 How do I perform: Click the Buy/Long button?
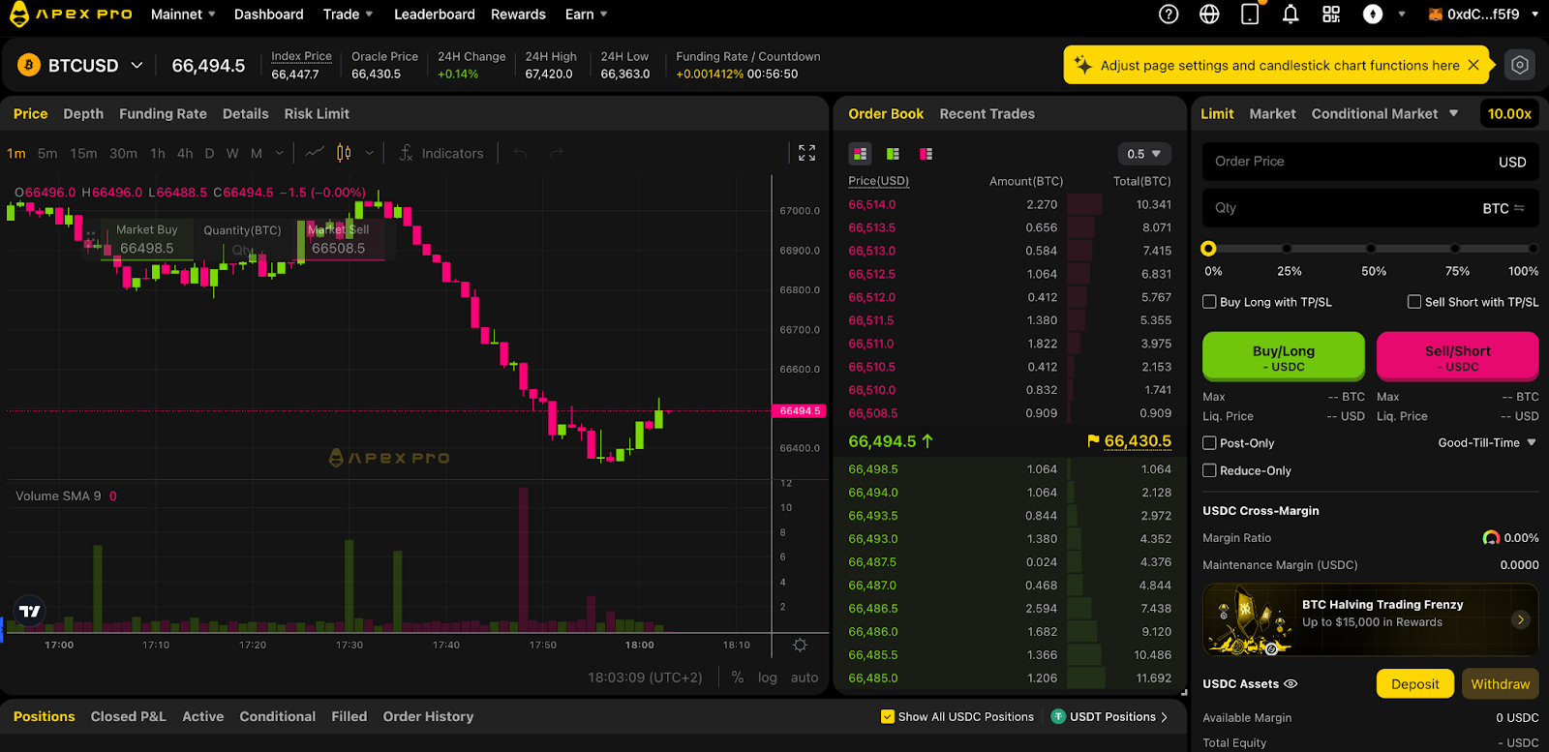coord(1284,357)
